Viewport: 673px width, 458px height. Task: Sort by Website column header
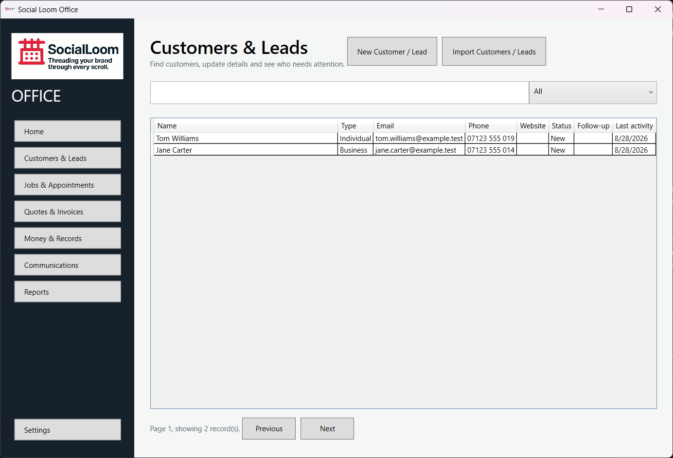tap(532, 126)
